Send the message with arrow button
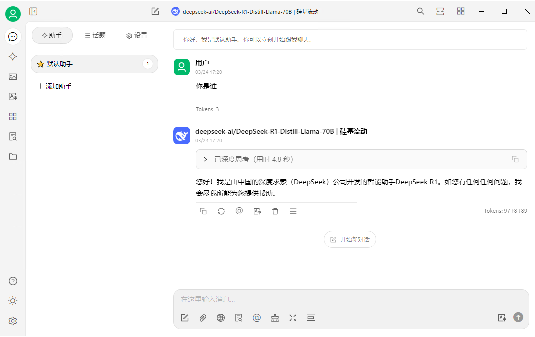The width and height of the screenshot is (535, 337). tap(518, 317)
